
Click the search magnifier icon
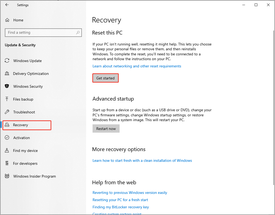(x=78, y=33)
